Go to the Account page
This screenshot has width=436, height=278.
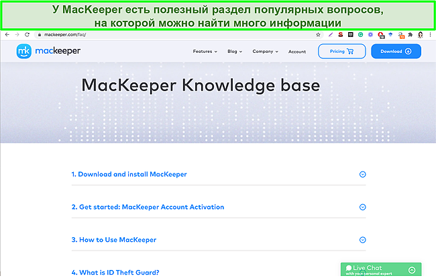[x=297, y=52]
